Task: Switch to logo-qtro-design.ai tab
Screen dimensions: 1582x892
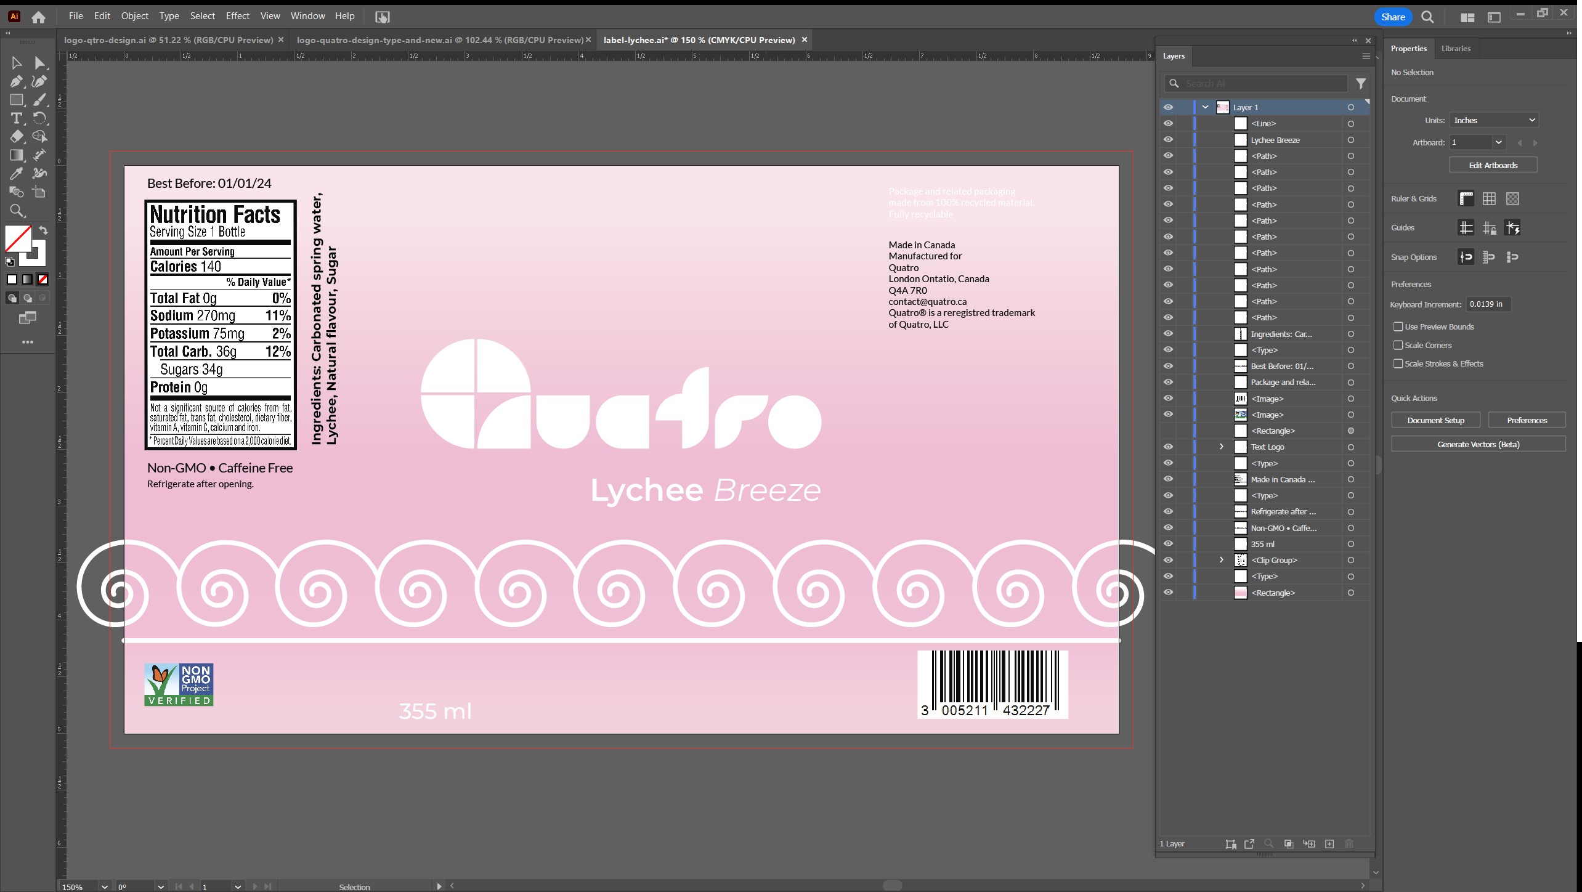Action: click(168, 40)
